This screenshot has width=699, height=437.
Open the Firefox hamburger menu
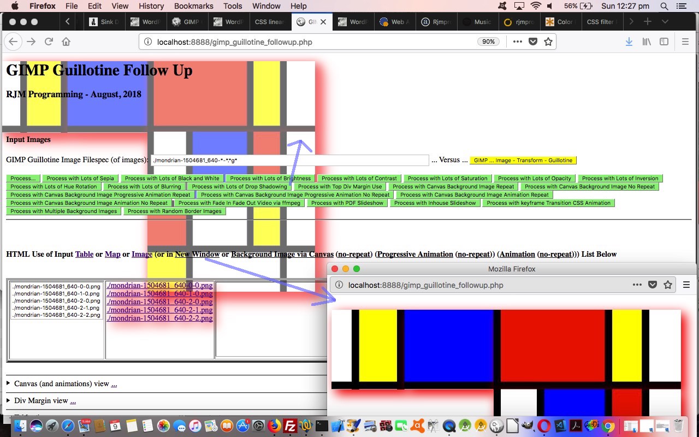pyautogui.click(x=685, y=42)
